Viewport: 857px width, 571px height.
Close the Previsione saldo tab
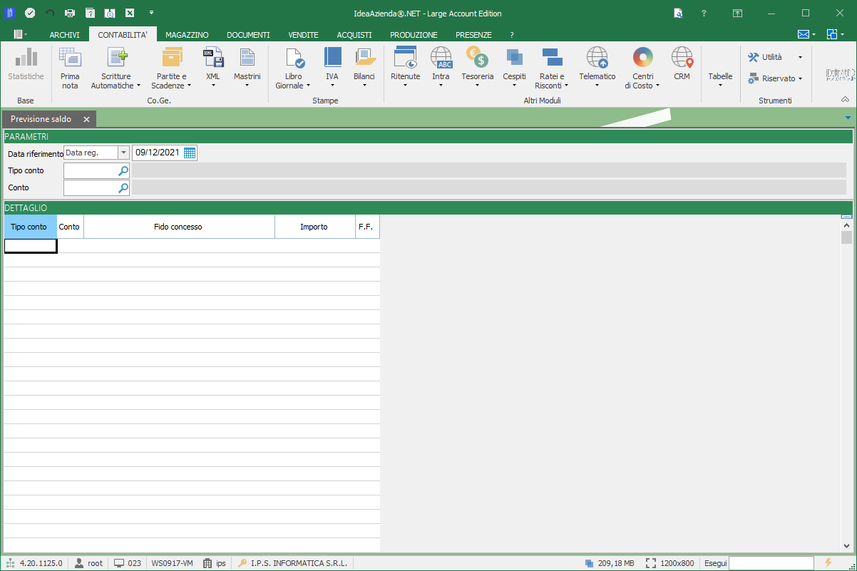[x=86, y=119]
